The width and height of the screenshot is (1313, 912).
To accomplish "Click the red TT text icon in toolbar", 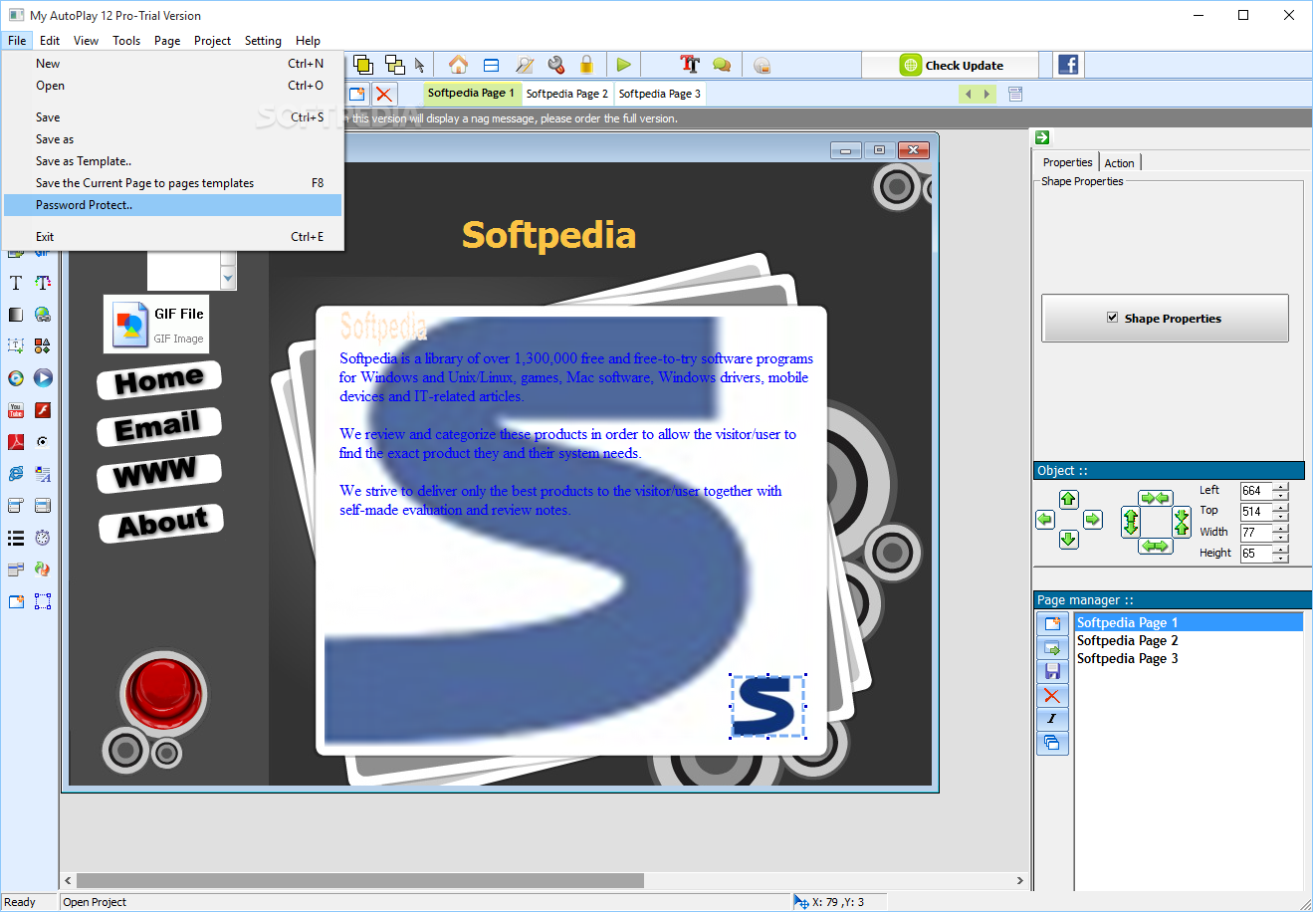I will [690, 65].
